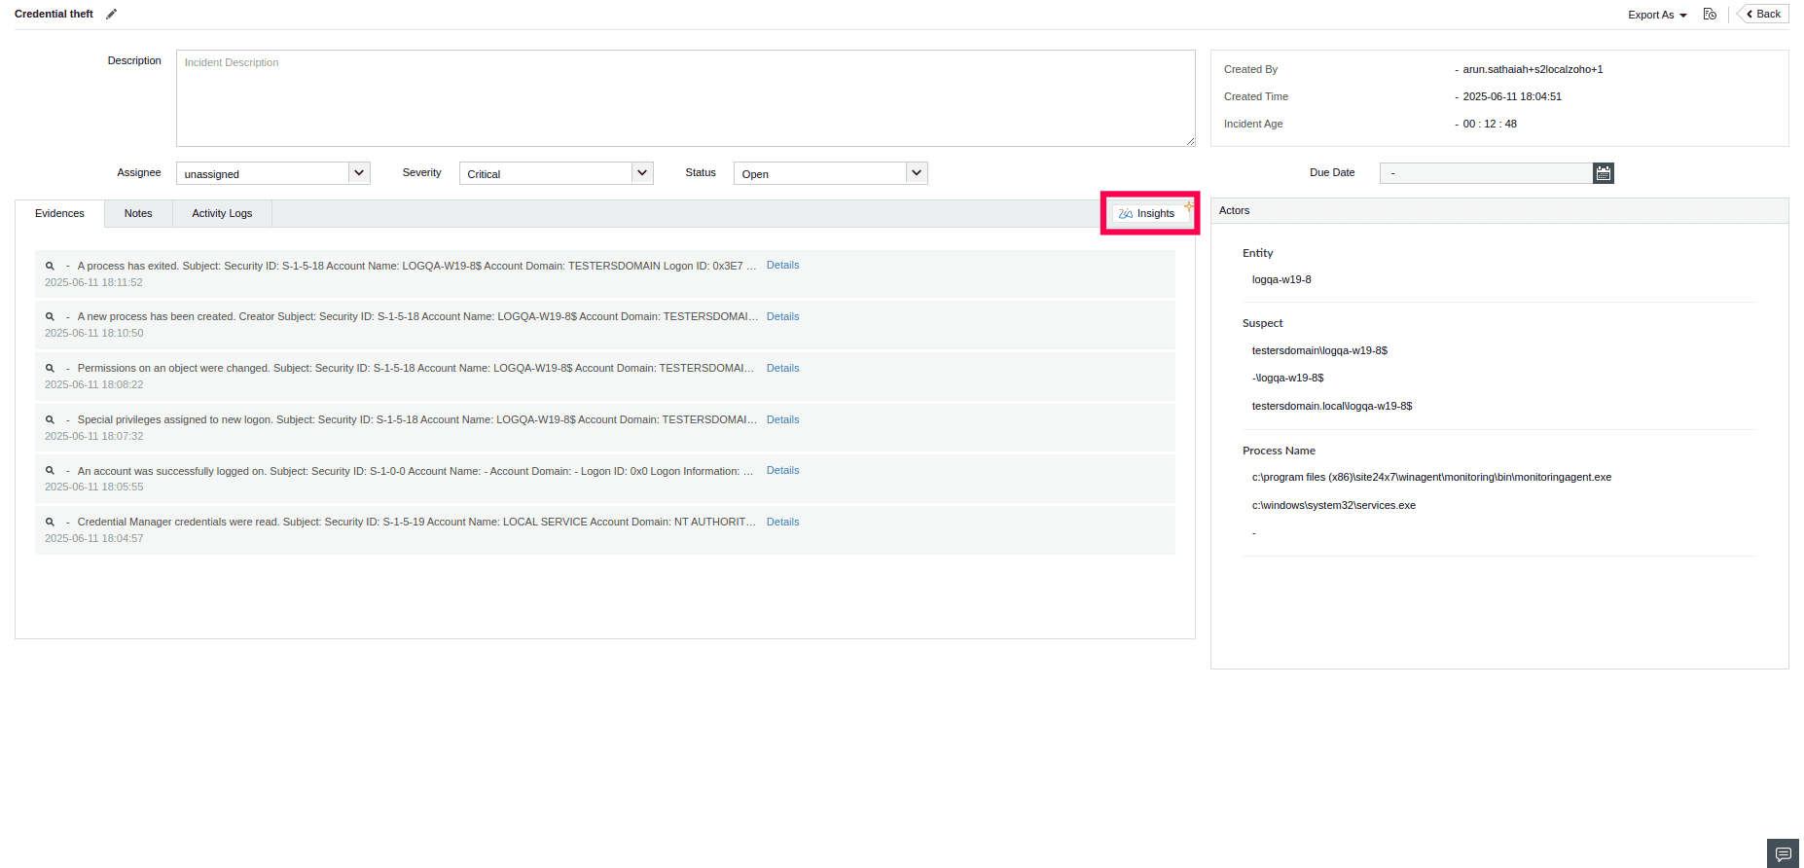Open the chat feedback icon at bottom right

pos(1783,853)
